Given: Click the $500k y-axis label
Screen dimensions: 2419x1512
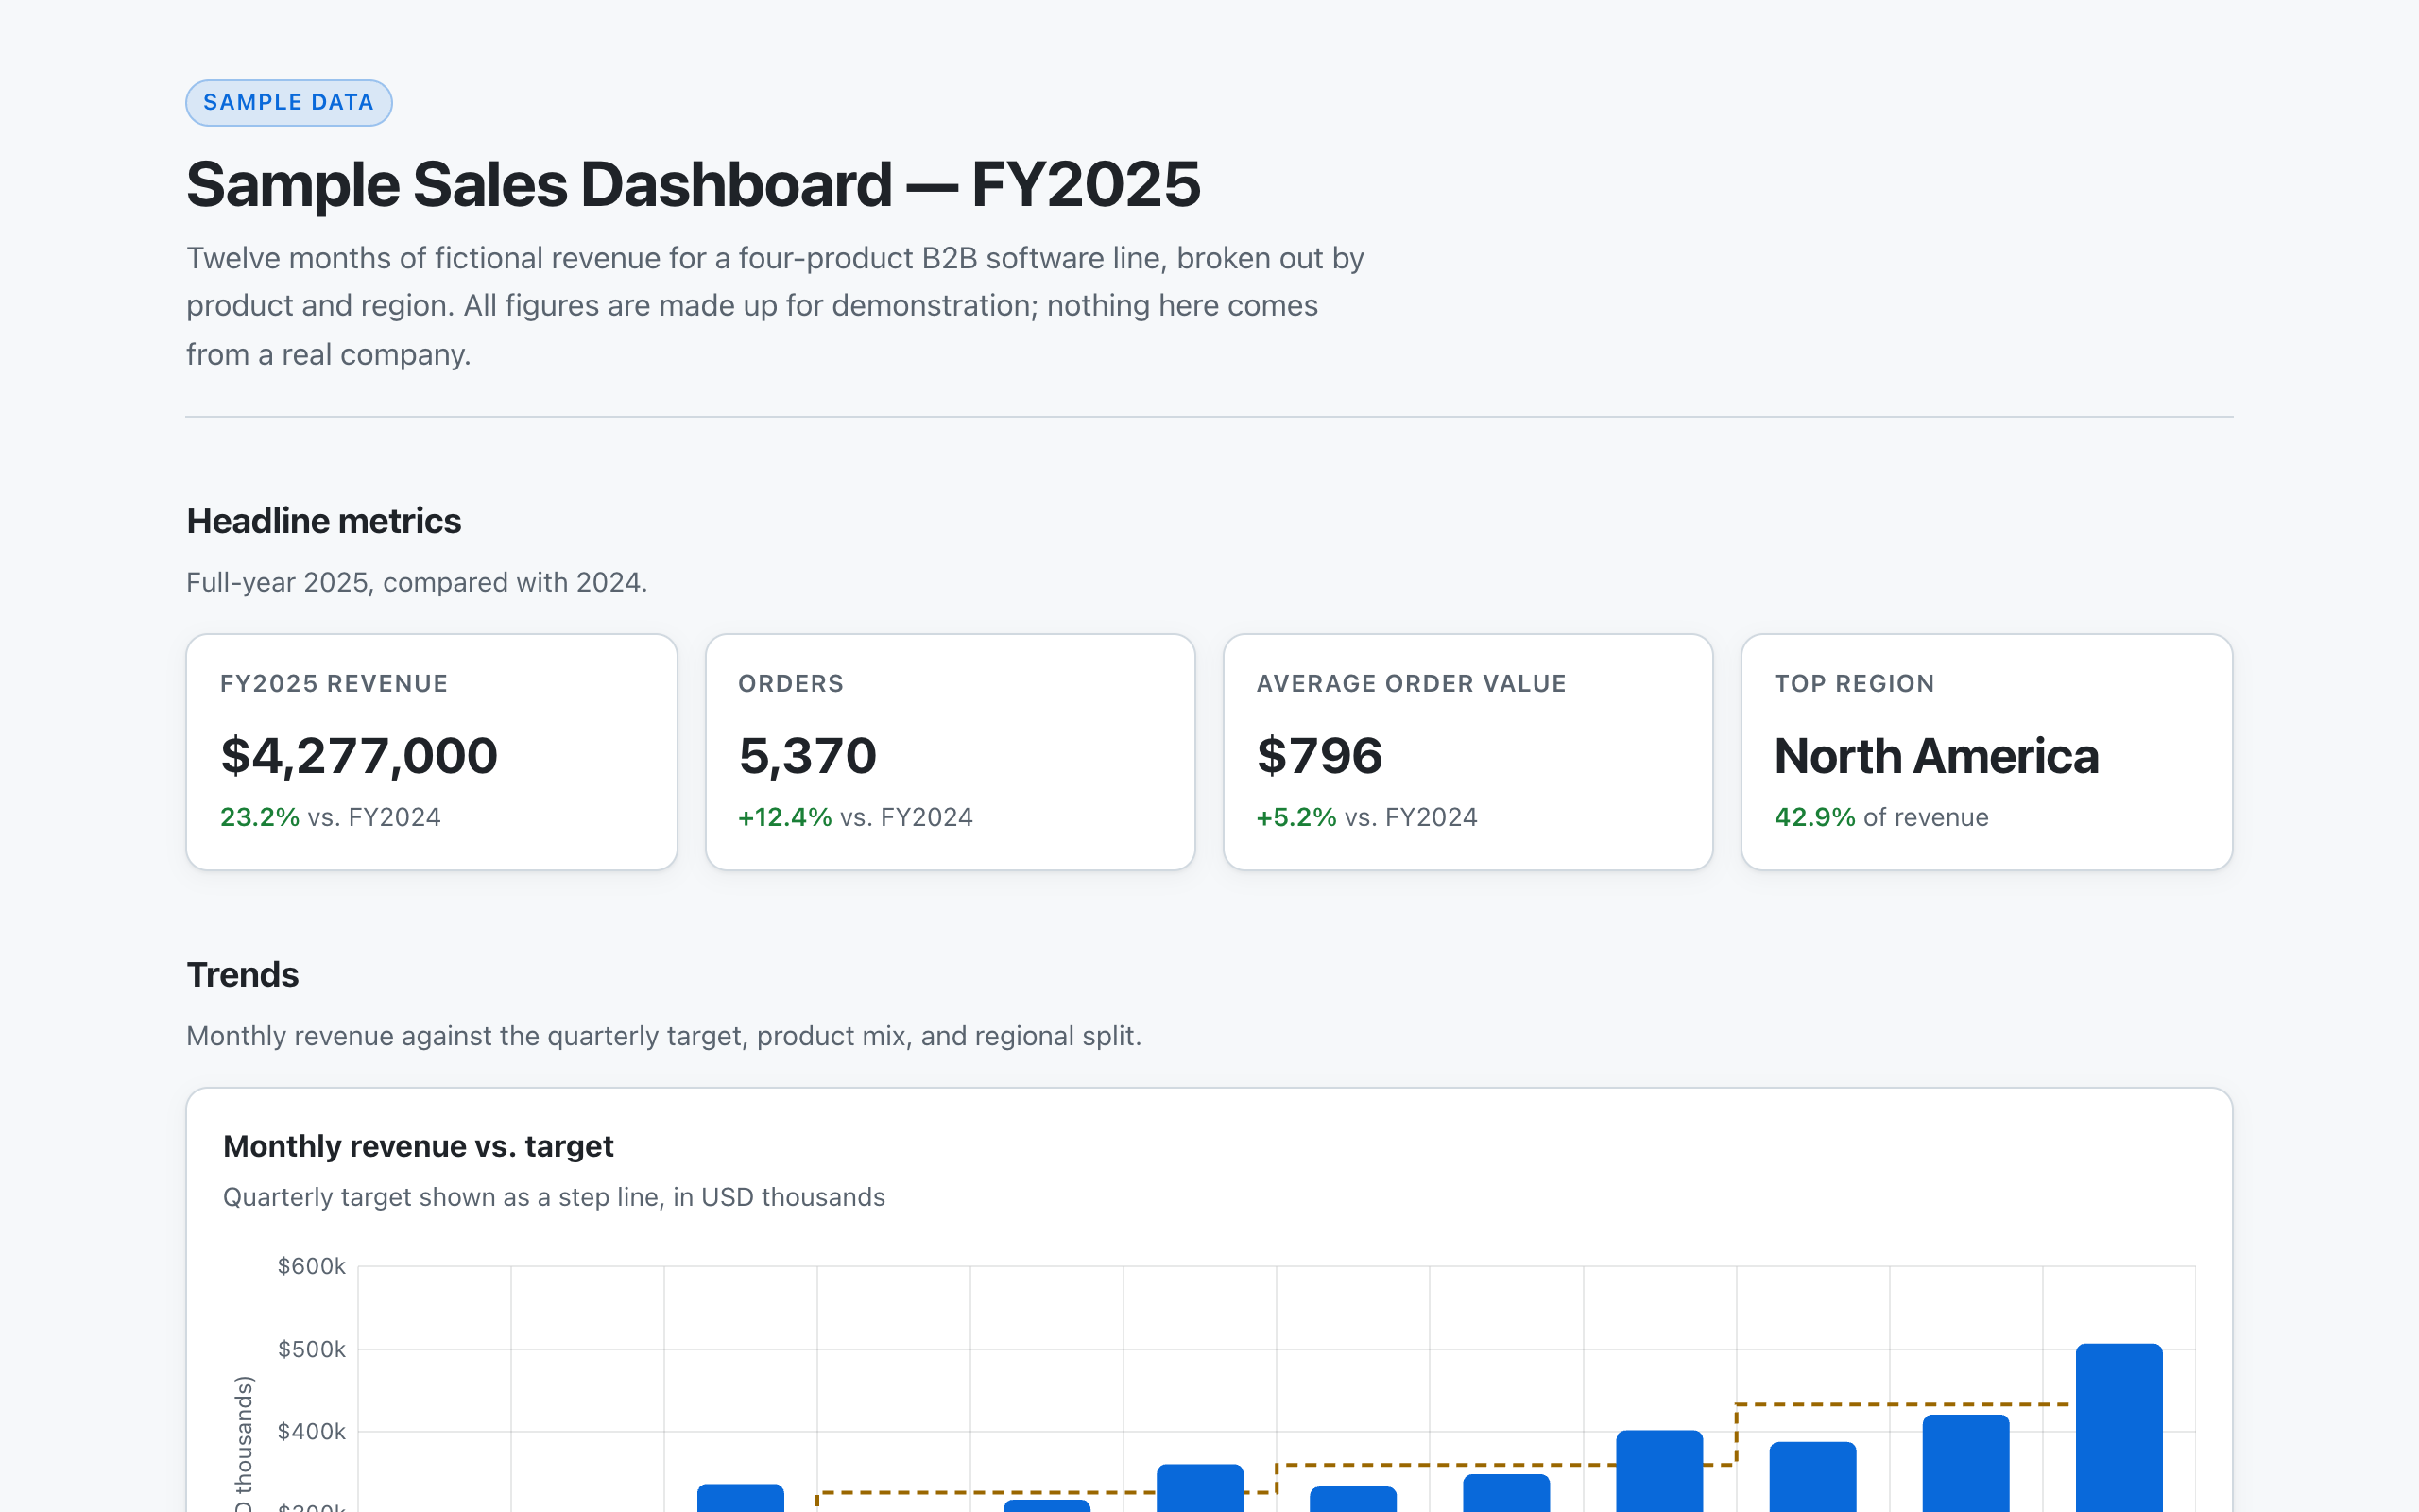Looking at the screenshot, I should [x=311, y=1349].
